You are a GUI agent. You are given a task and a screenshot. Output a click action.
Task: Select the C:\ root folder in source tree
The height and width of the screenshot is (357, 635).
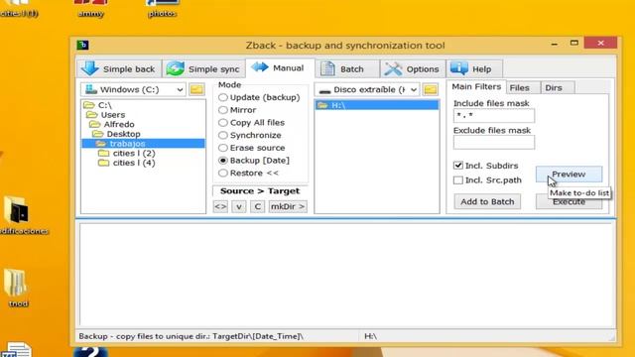click(97, 105)
